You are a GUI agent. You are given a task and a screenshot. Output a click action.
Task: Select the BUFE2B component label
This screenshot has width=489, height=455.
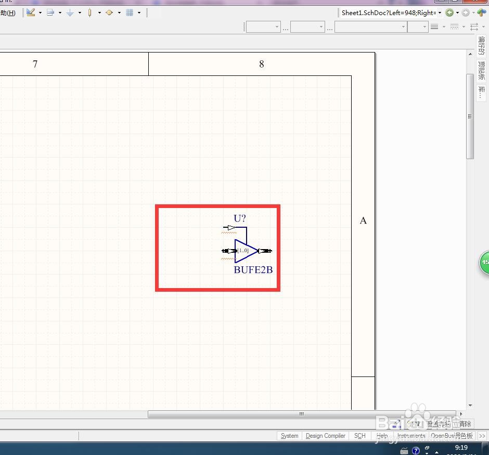[253, 269]
